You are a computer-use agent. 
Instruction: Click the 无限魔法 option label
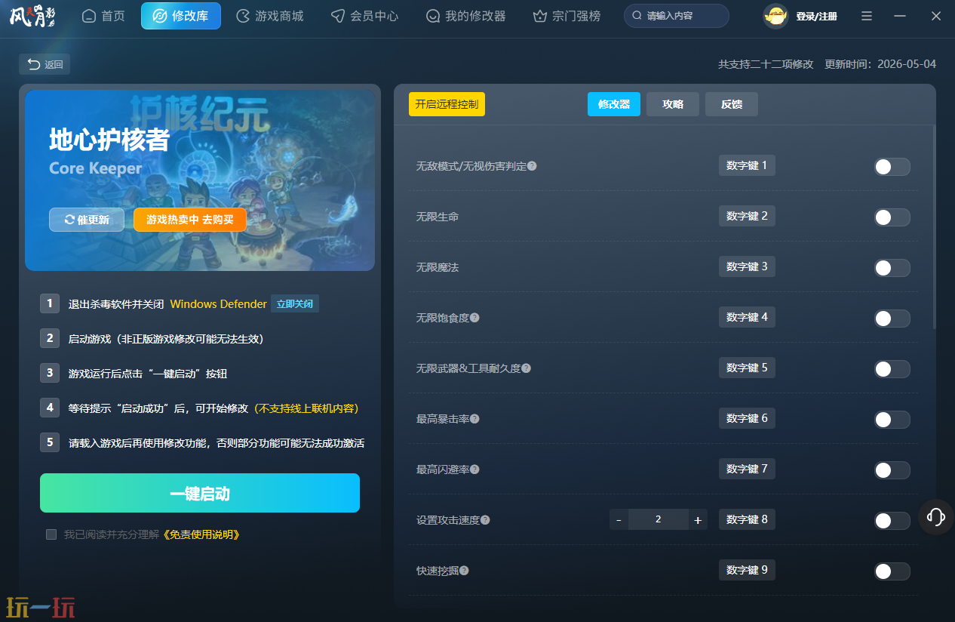tap(438, 267)
